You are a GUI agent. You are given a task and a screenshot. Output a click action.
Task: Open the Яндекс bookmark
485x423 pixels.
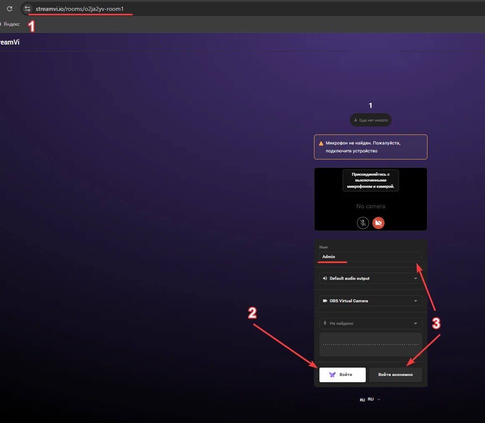10,24
